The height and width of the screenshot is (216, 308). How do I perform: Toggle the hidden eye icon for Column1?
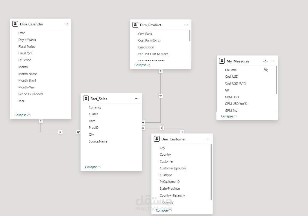coord(266,70)
